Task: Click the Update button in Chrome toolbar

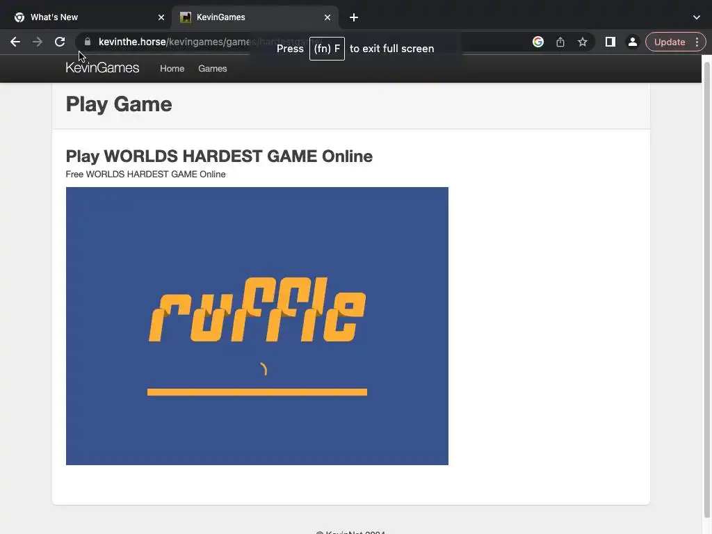Action: (x=670, y=42)
